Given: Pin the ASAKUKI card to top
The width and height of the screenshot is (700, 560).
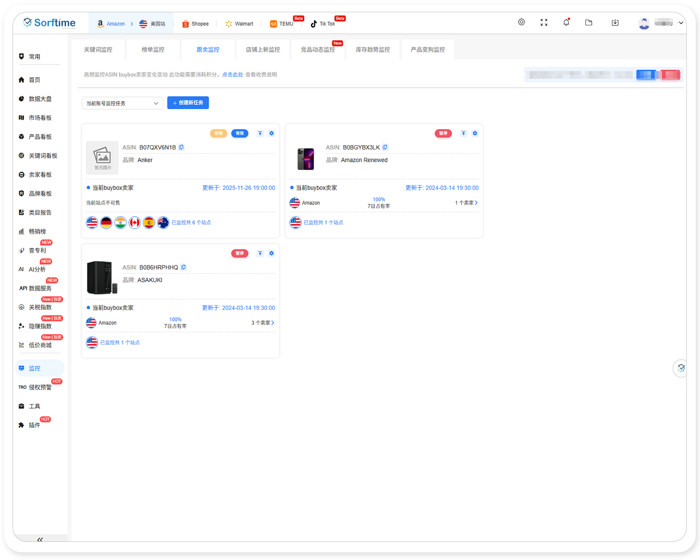Looking at the screenshot, I should coord(260,253).
